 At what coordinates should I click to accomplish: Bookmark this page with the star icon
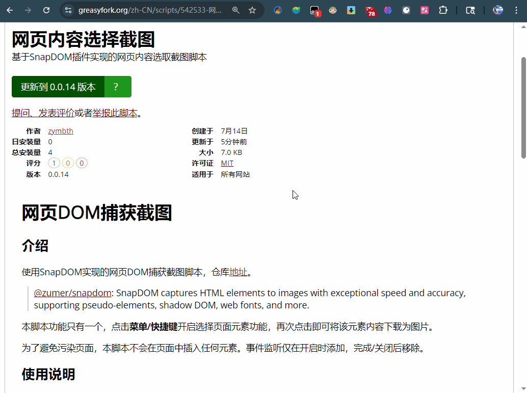[252, 10]
